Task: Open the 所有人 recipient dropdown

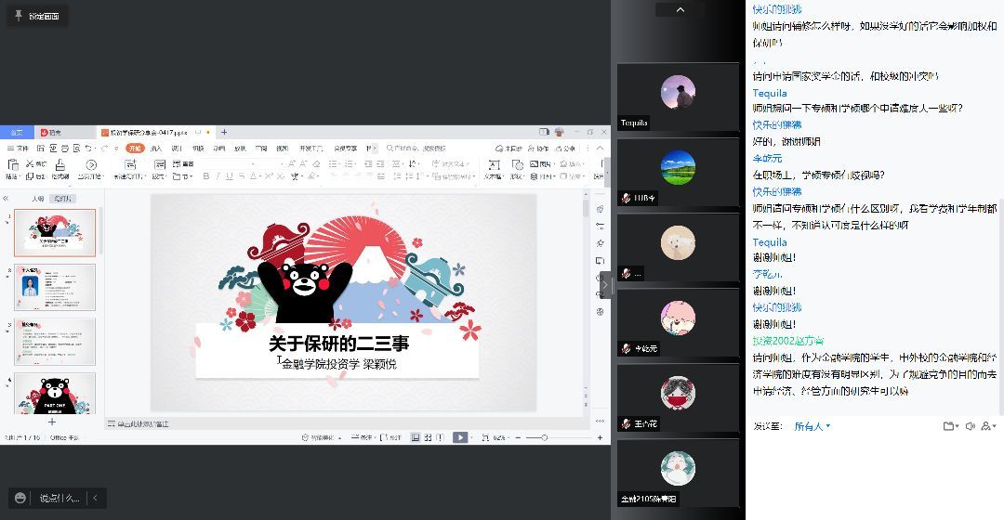Action: (812, 426)
